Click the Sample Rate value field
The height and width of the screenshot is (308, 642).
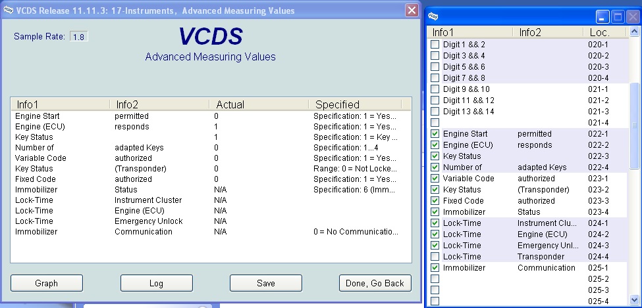point(78,37)
